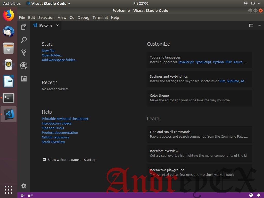The height and width of the screenshot is (198, 264).
Task: Expand the Visual Studio Code app menu
Action: point(48,3)
